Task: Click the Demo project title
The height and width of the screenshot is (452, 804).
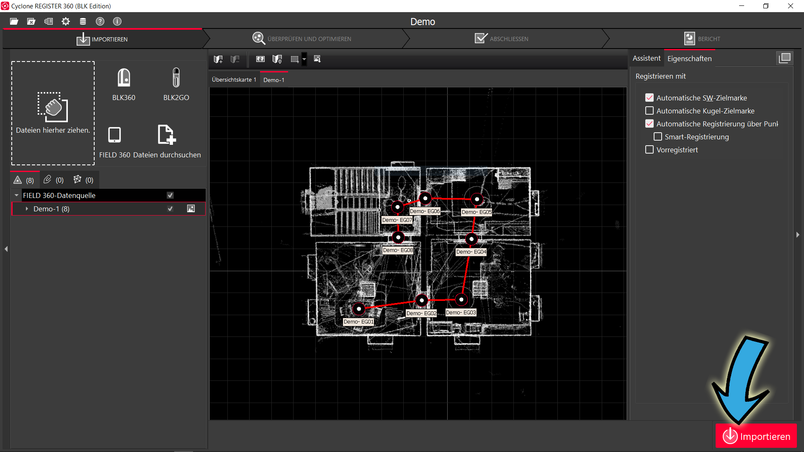Action: coord(423,22)
